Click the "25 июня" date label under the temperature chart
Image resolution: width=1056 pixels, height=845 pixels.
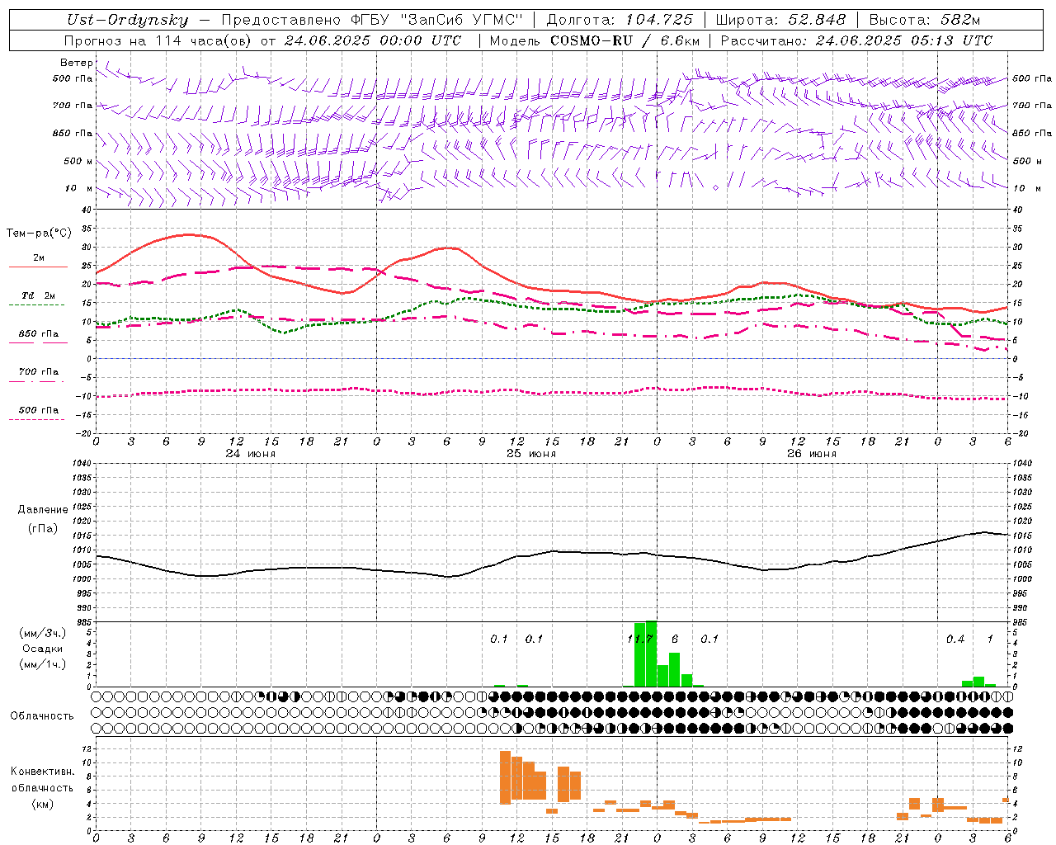pyautogui.click(x=531, y=454)
